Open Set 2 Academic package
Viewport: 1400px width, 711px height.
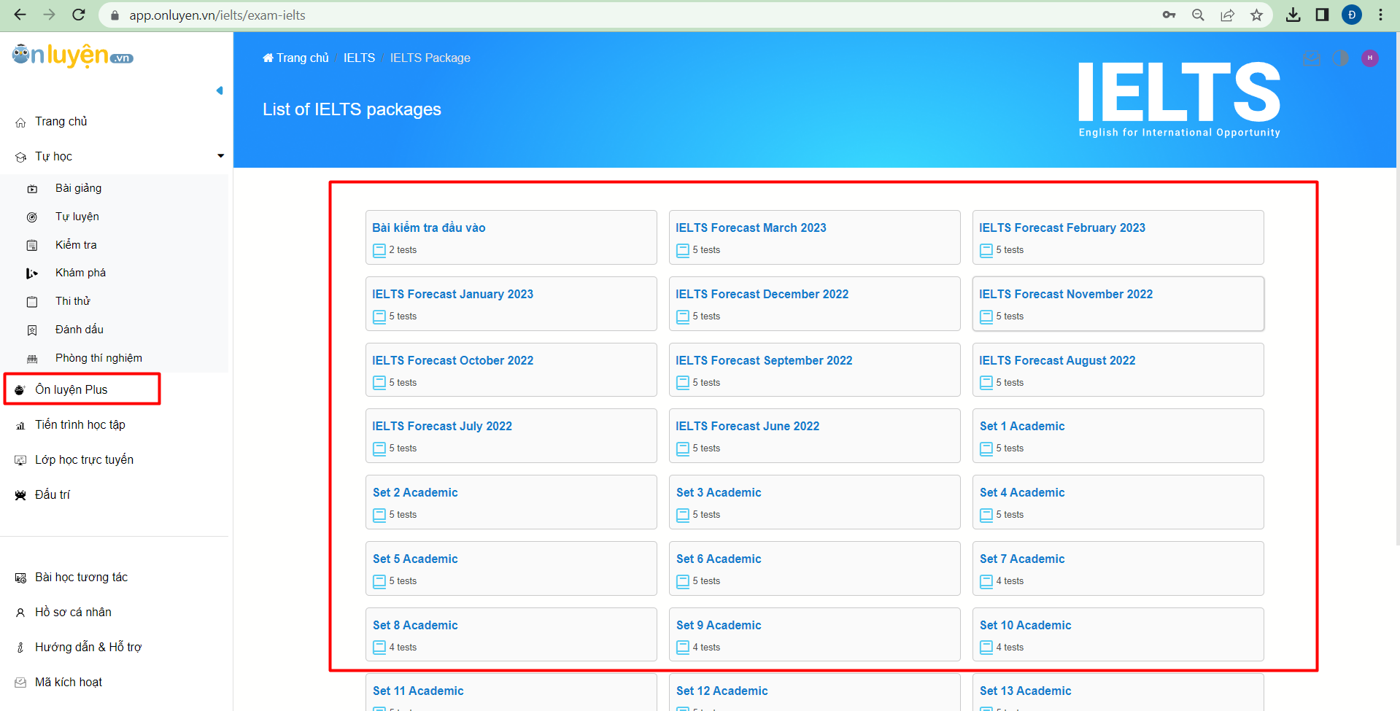[511, 502]
